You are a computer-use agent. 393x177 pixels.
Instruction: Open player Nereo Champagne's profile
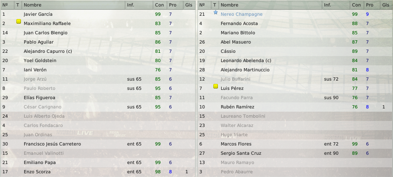click(x=241, y=14)
